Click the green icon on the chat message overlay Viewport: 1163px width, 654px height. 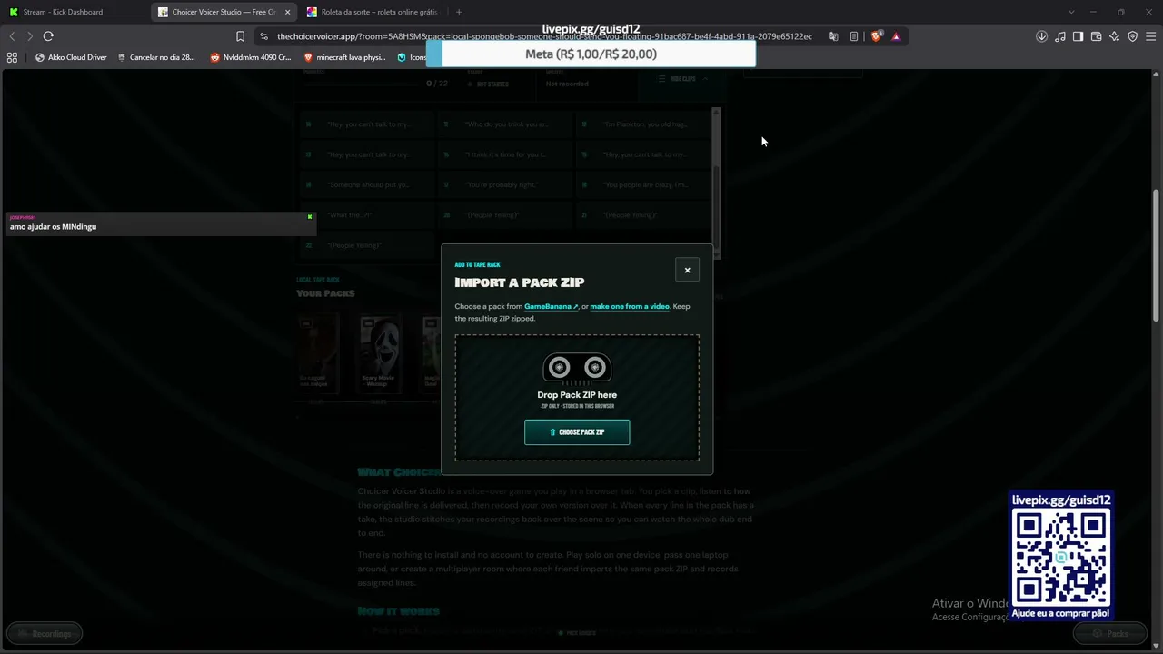pyautogui.click(x=310, y=217)
